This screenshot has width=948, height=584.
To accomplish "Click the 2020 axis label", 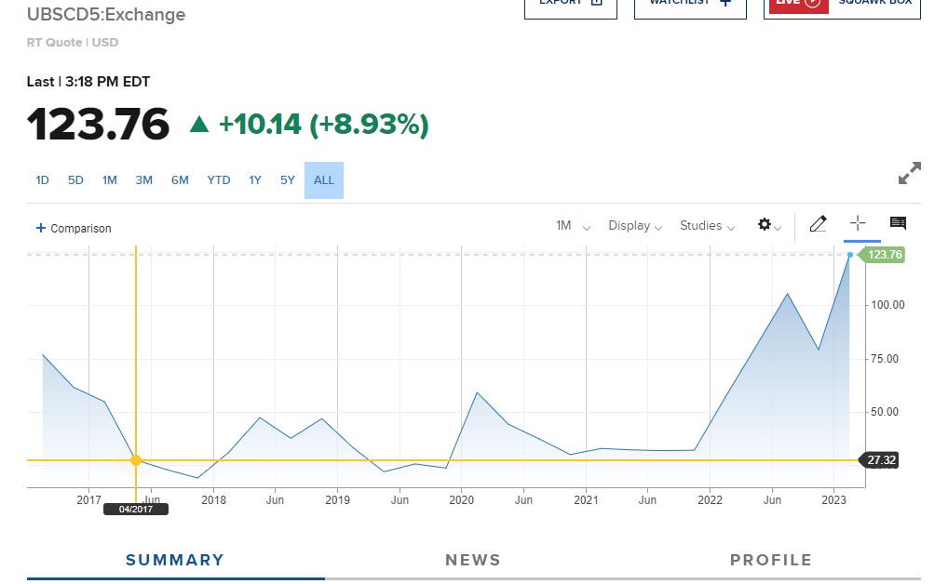I will tap(461, 500).
